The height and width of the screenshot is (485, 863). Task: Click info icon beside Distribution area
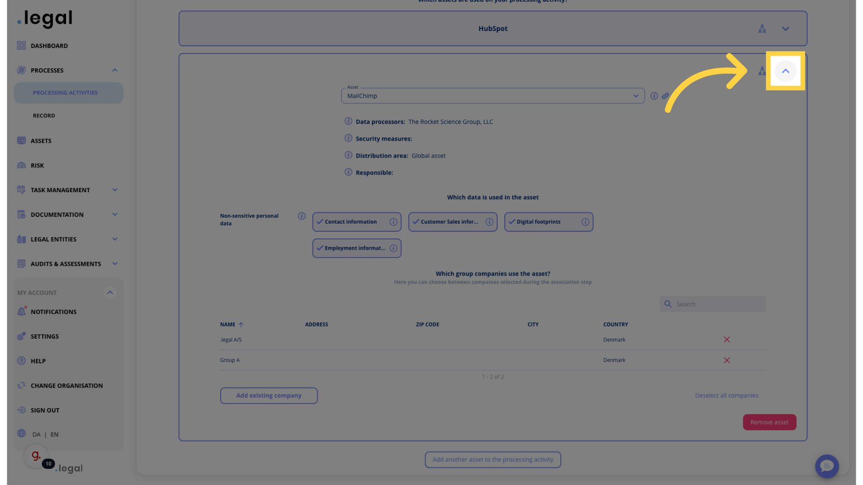[348, 155]
